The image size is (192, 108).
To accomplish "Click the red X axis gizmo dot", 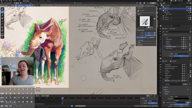I will (133, 11).
